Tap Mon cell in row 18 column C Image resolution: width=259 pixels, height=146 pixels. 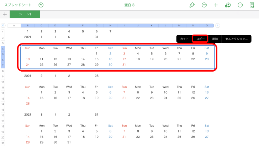tap(42, 126)
